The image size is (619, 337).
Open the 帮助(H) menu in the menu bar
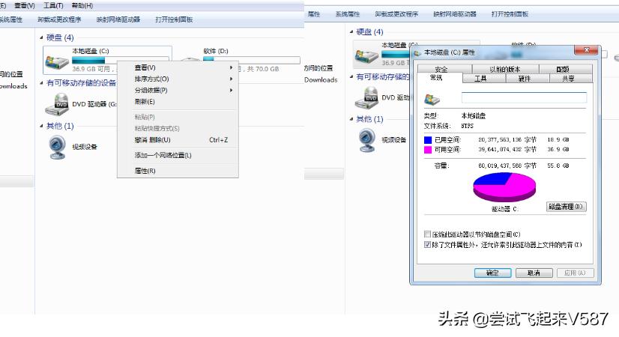point(82,5)
